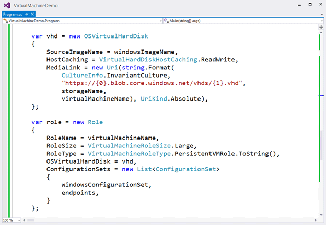Place cursor on OSVirtualHardDisk type name

click(x=116, y=36)
